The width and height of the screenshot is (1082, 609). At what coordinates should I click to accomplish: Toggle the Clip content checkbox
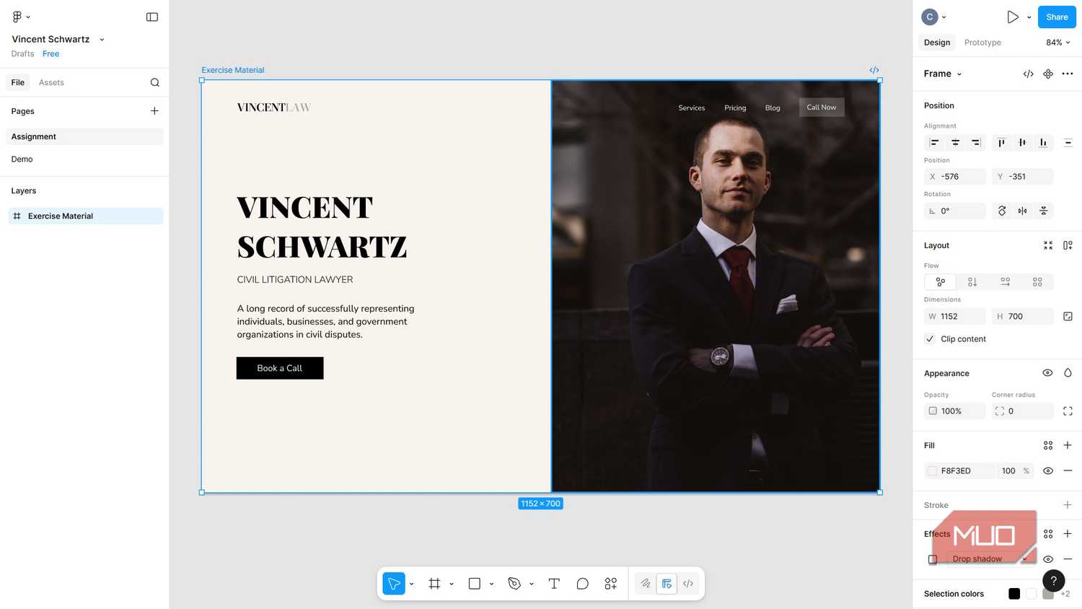[x=930, y=339]
